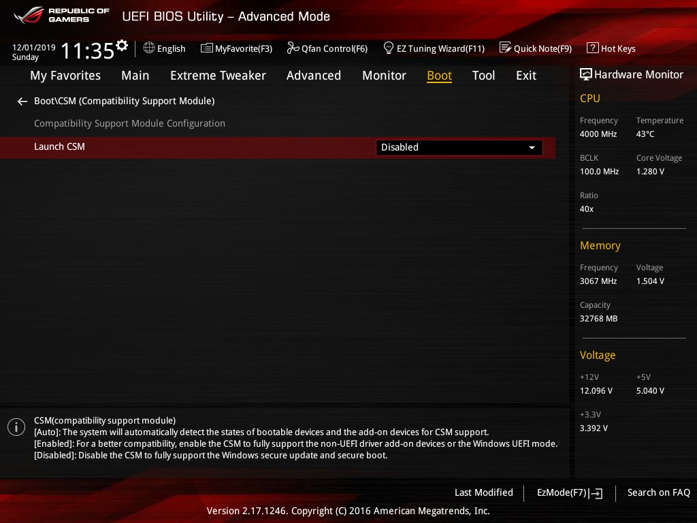
Task: Open date and time settings gear icon
Action: (x=122, y=46)
